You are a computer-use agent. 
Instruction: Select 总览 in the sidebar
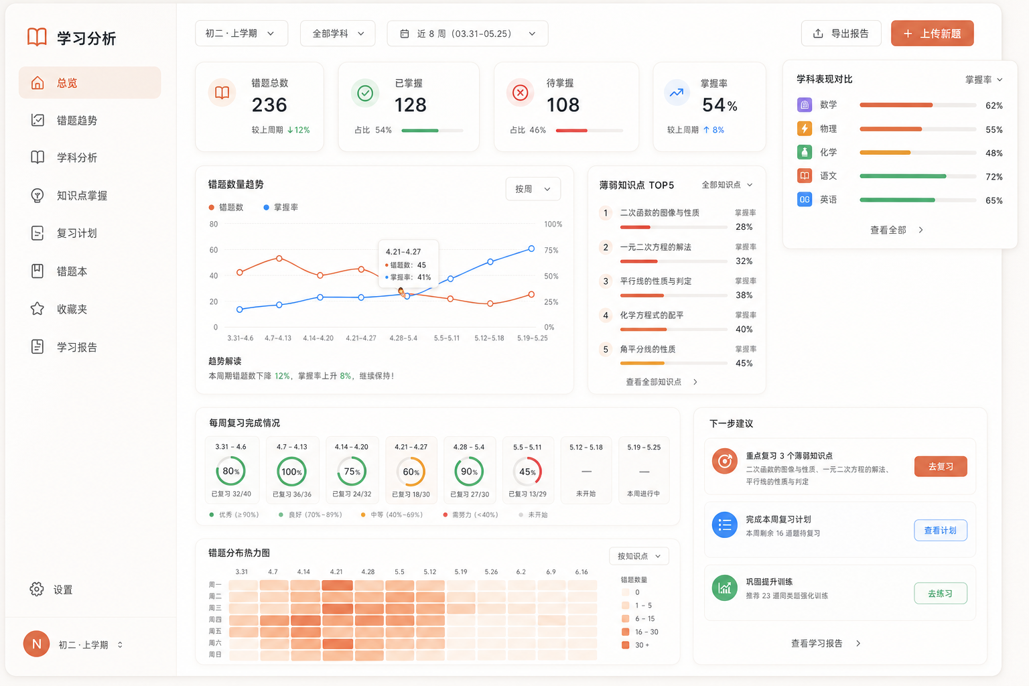coord(90,82)
